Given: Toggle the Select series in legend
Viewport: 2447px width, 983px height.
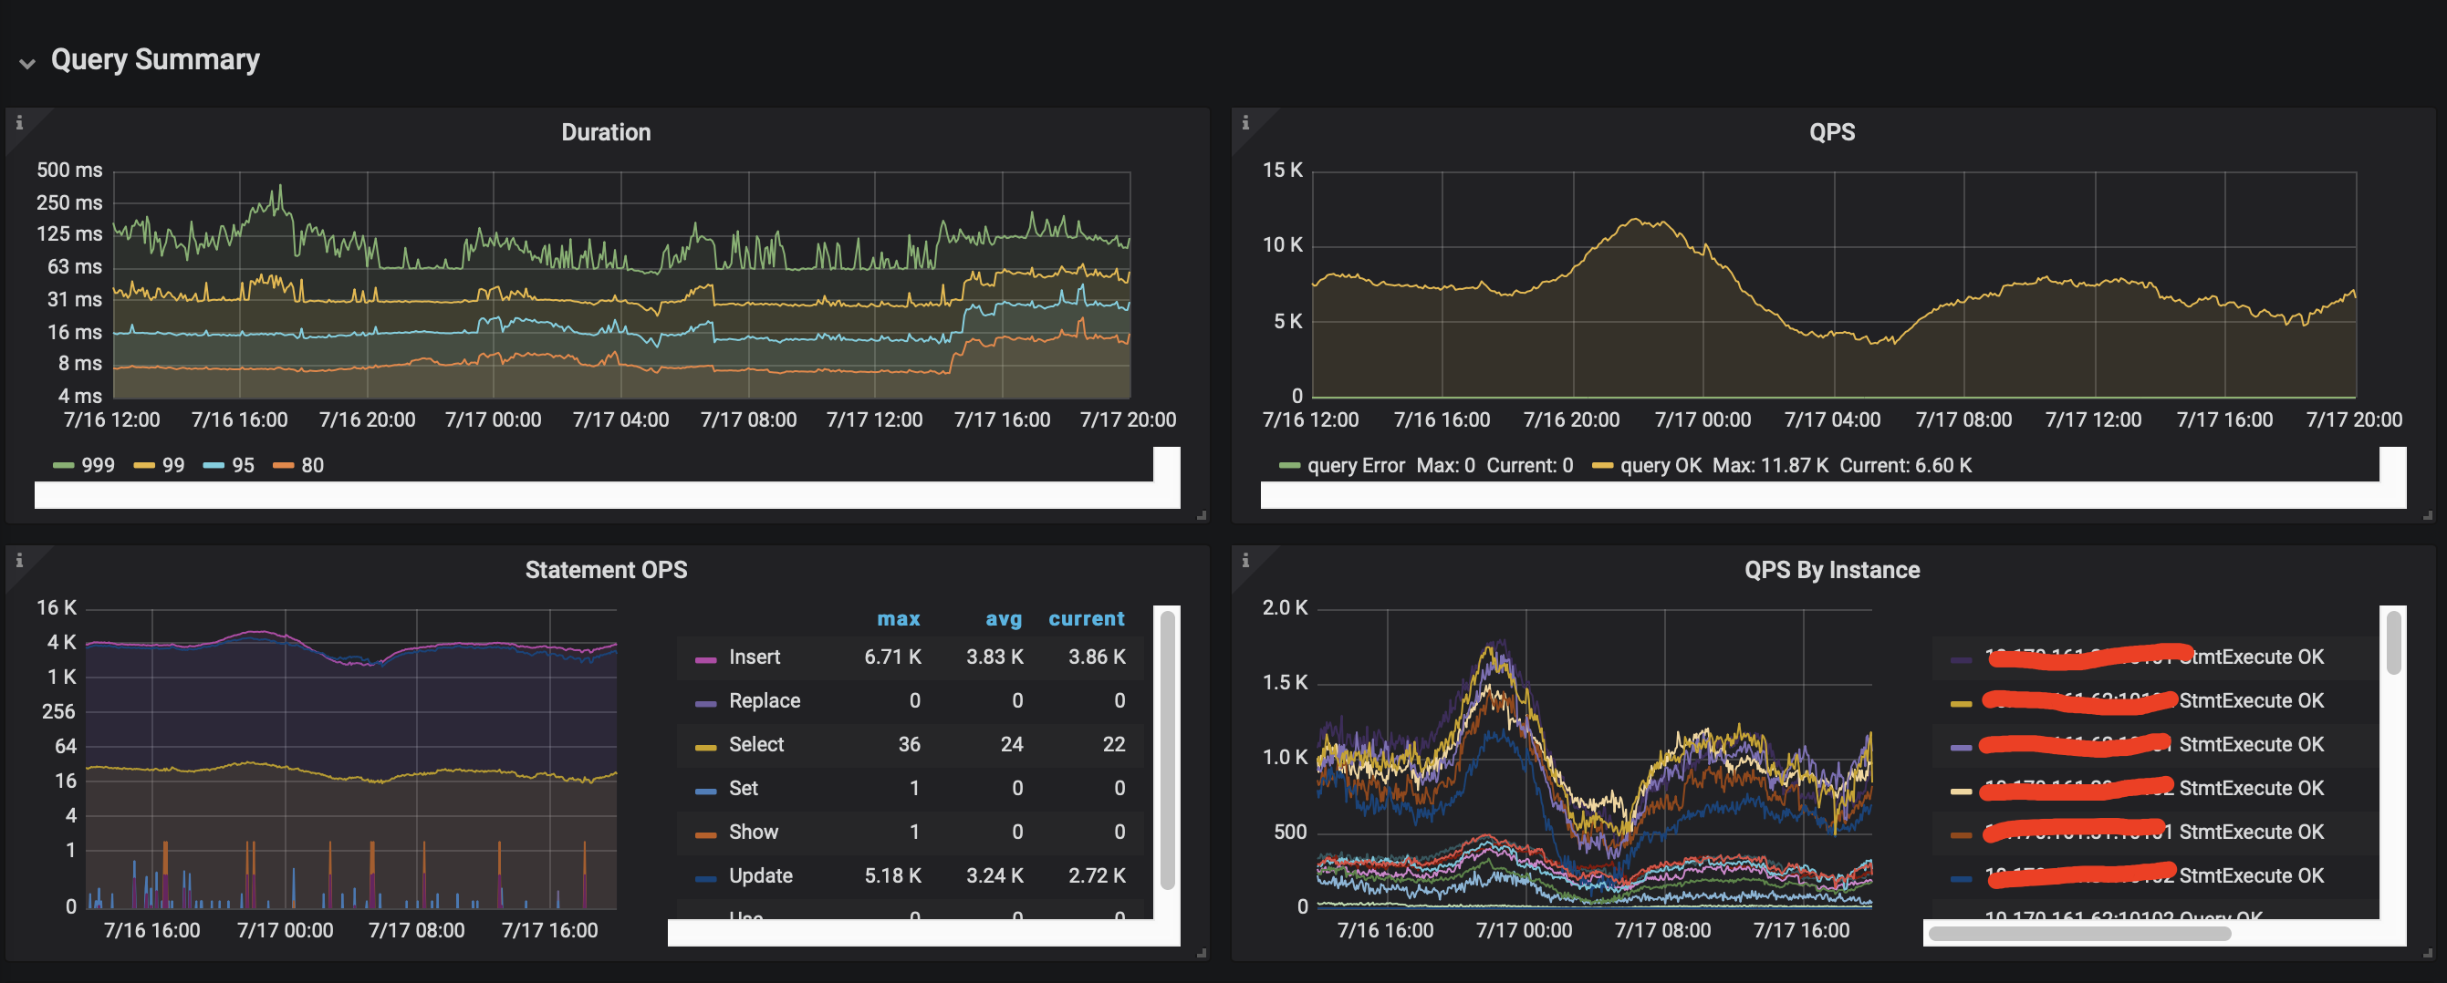Looking at the screenshot, I should 756,745.
